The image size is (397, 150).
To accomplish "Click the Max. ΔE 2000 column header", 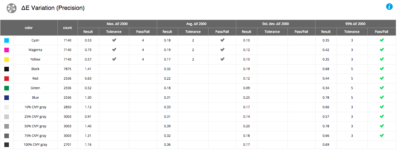I will (x=117, y=24).
